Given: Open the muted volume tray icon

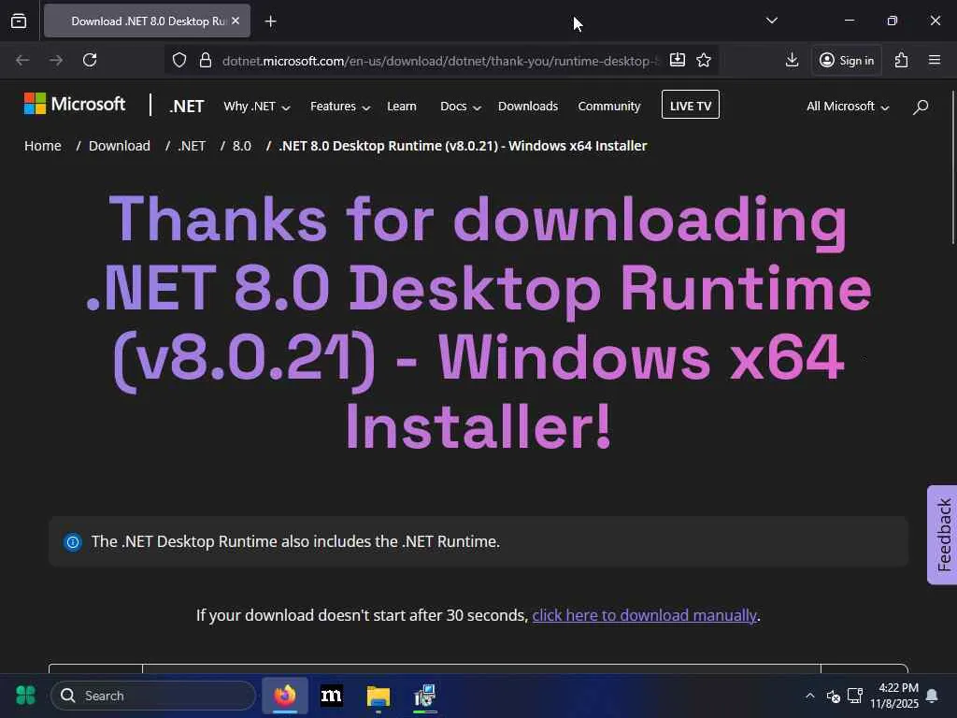Looking at the screenshot, I should pos(833,696).
